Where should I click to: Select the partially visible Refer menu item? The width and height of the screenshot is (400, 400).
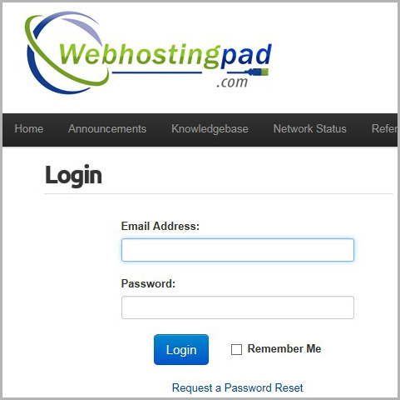tap(384, 129)
